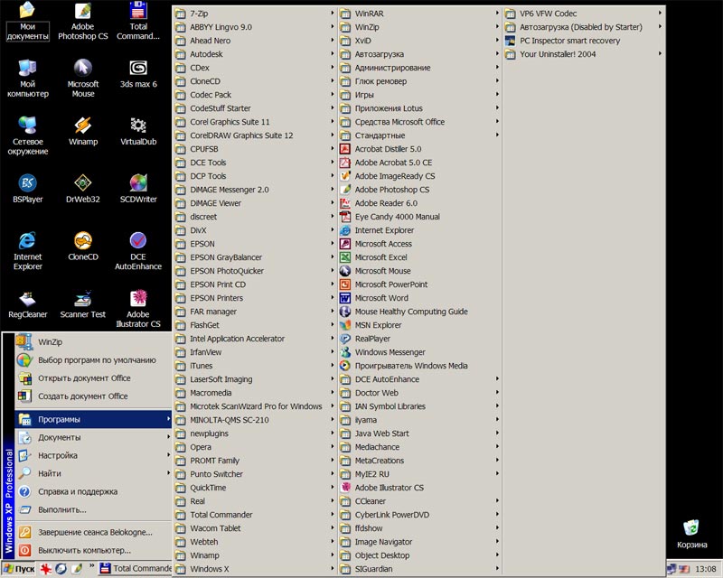Open Windows Messenger menu entry
Viewport: 723px width, 578px height.
tap(419, 352)
